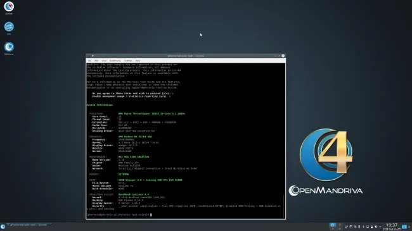
Task: Click the padlock tray icon
Action: coord(372,227)
